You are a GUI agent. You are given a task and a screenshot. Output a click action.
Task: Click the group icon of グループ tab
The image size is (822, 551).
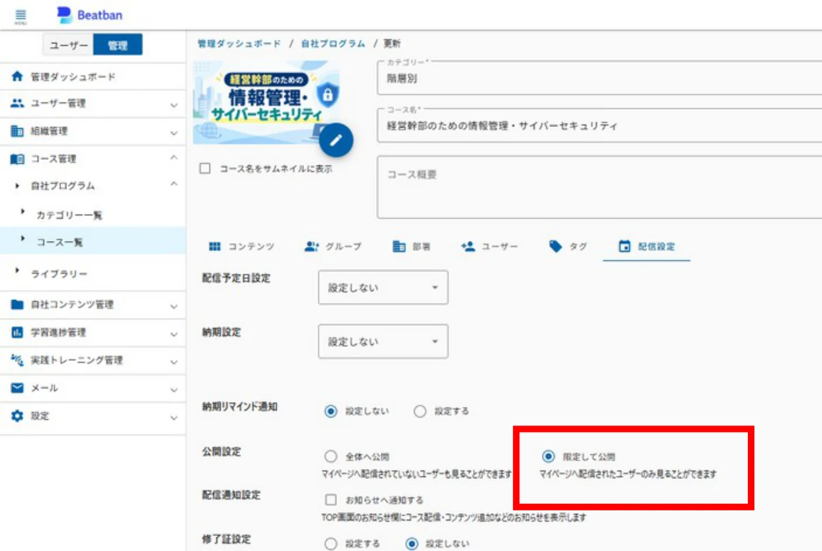pyautogui.click(x=311, y=246)
